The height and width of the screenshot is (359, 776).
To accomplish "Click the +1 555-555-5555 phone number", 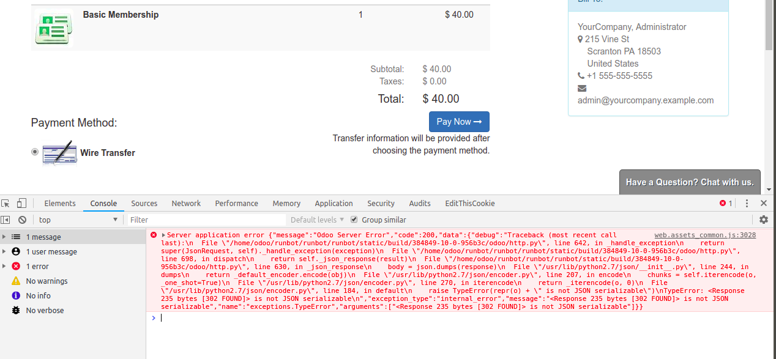I will pos(619,76).
